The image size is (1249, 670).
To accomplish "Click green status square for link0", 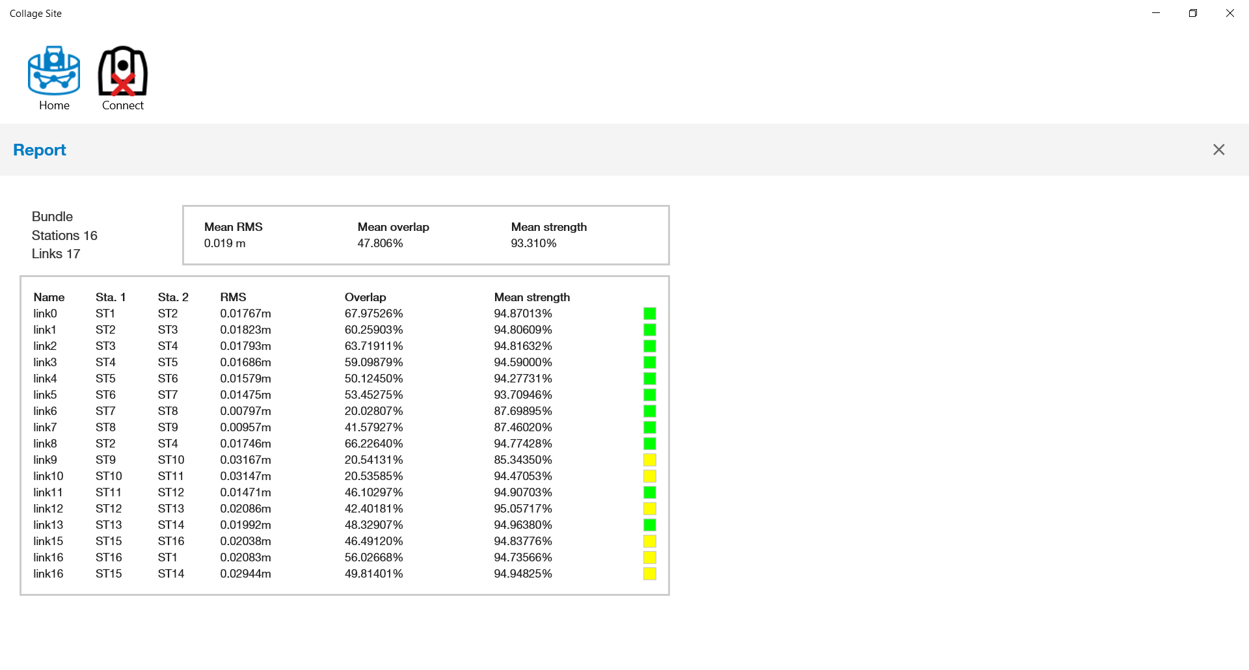I will point(649,314).
